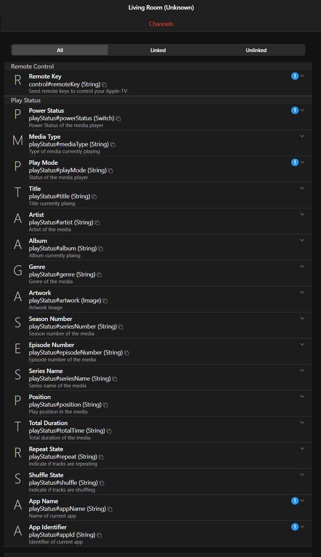Screen dimensions: 321x557
Task: Select the All filter segment
Action: 60,50
